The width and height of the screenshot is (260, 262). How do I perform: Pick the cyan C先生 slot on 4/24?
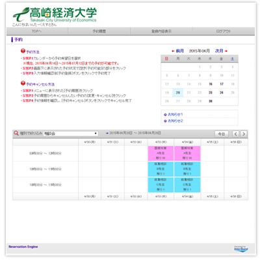(x=187, y=185)
